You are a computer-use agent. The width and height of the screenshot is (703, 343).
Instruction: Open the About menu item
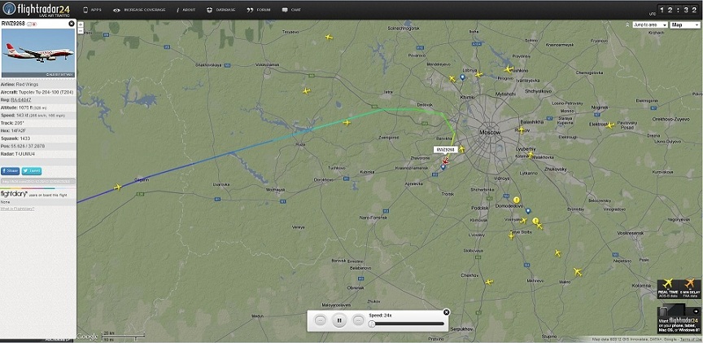186,10
